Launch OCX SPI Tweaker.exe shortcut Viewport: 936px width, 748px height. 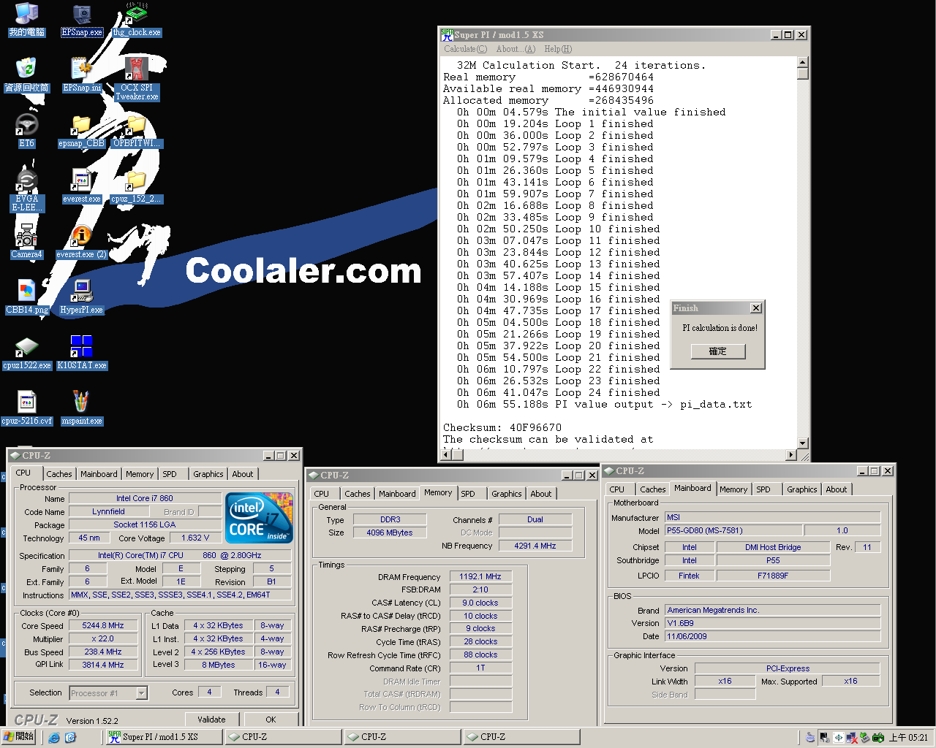137,79
